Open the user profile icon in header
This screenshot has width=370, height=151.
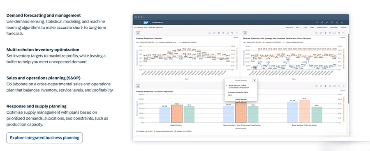[342, 23]
